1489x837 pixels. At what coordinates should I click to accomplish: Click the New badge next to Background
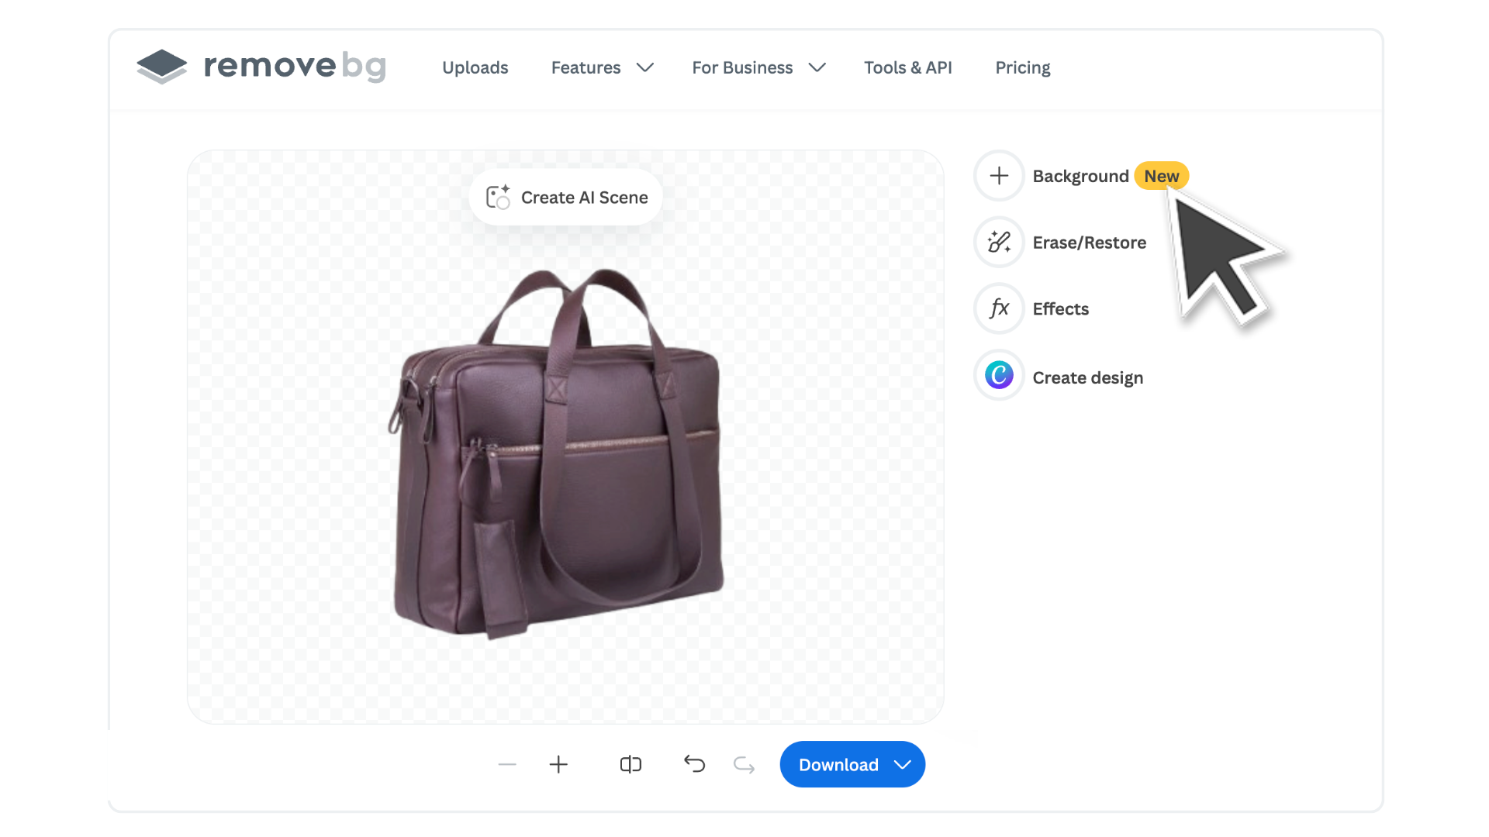pos(1161,175)
